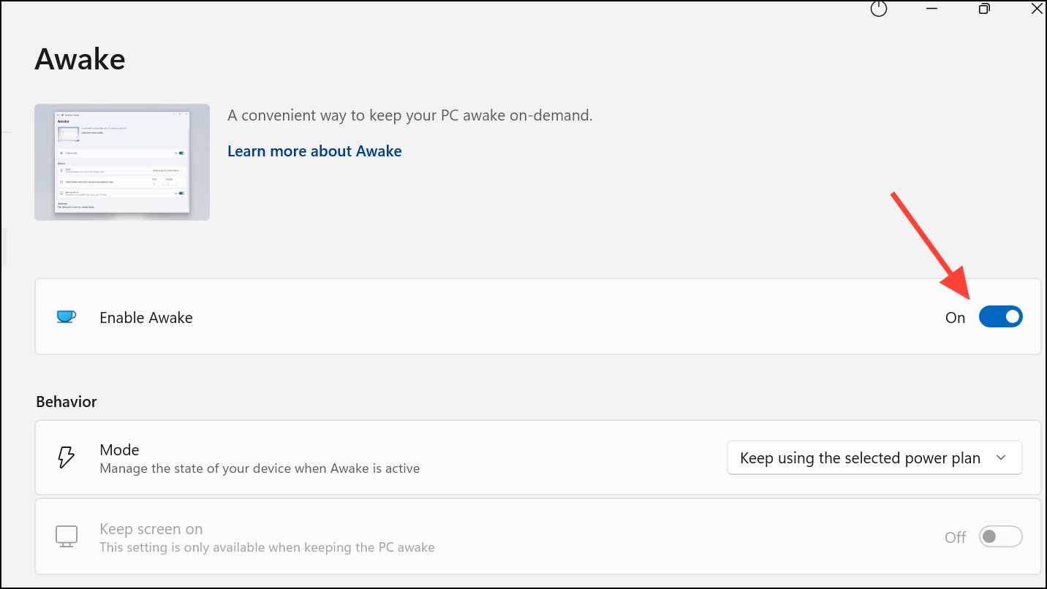
Task: Click the lightning bolt Mode icon
Action: [66, 457]
